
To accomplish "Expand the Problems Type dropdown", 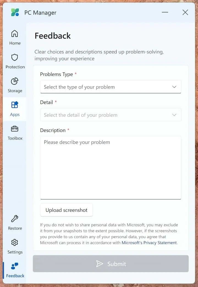I will tap(111, 87).
